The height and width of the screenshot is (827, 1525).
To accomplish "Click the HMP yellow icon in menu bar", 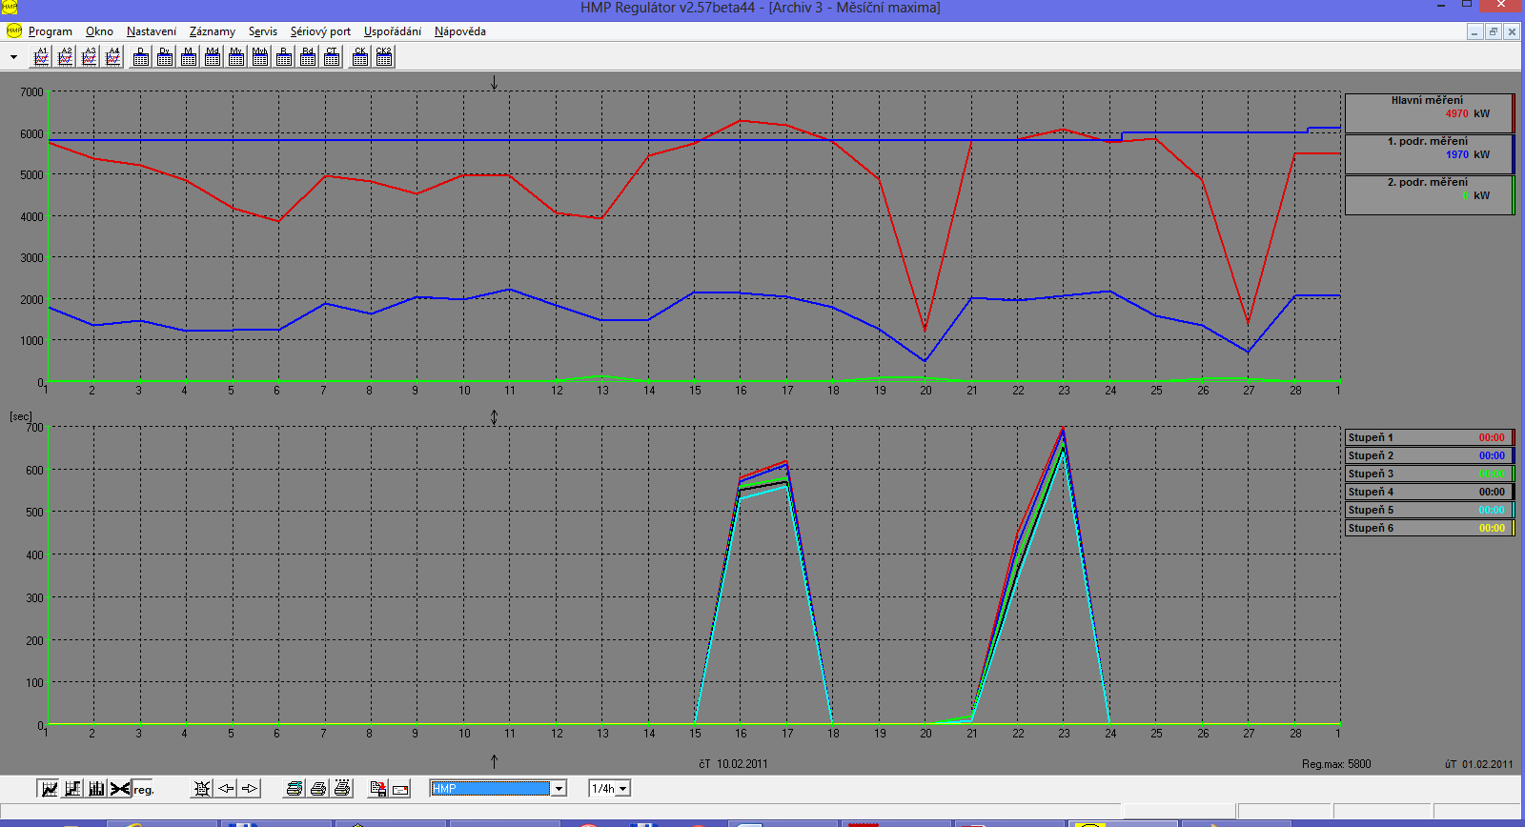I will [x=13, y=31].
